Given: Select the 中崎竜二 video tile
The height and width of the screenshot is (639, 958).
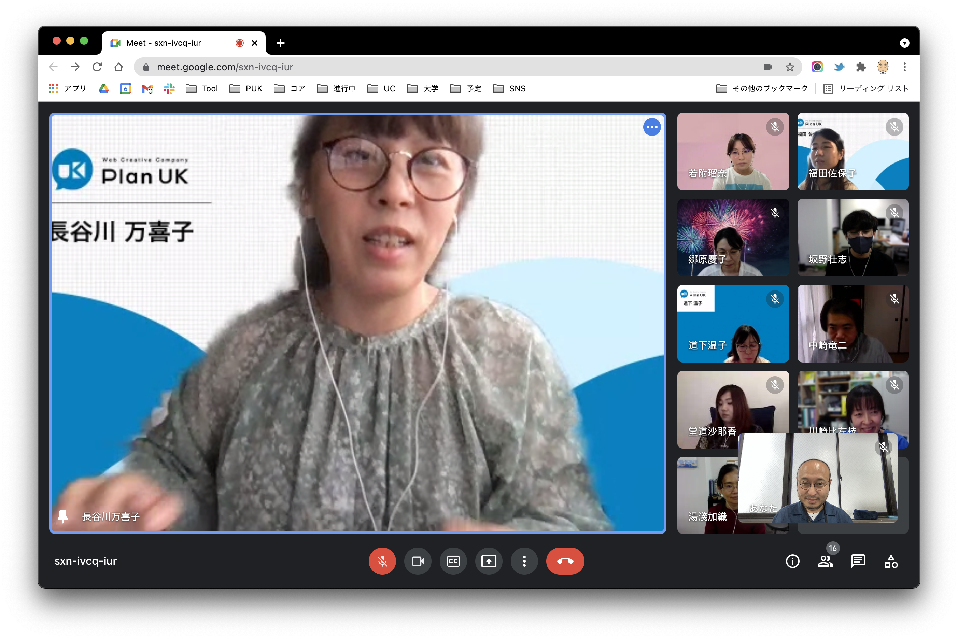Looking at the screenshot, I should pos(853,324).
